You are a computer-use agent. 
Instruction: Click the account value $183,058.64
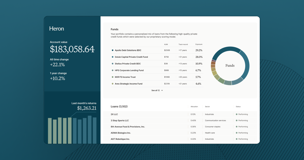pyautogui.click(x=72, y=49)
